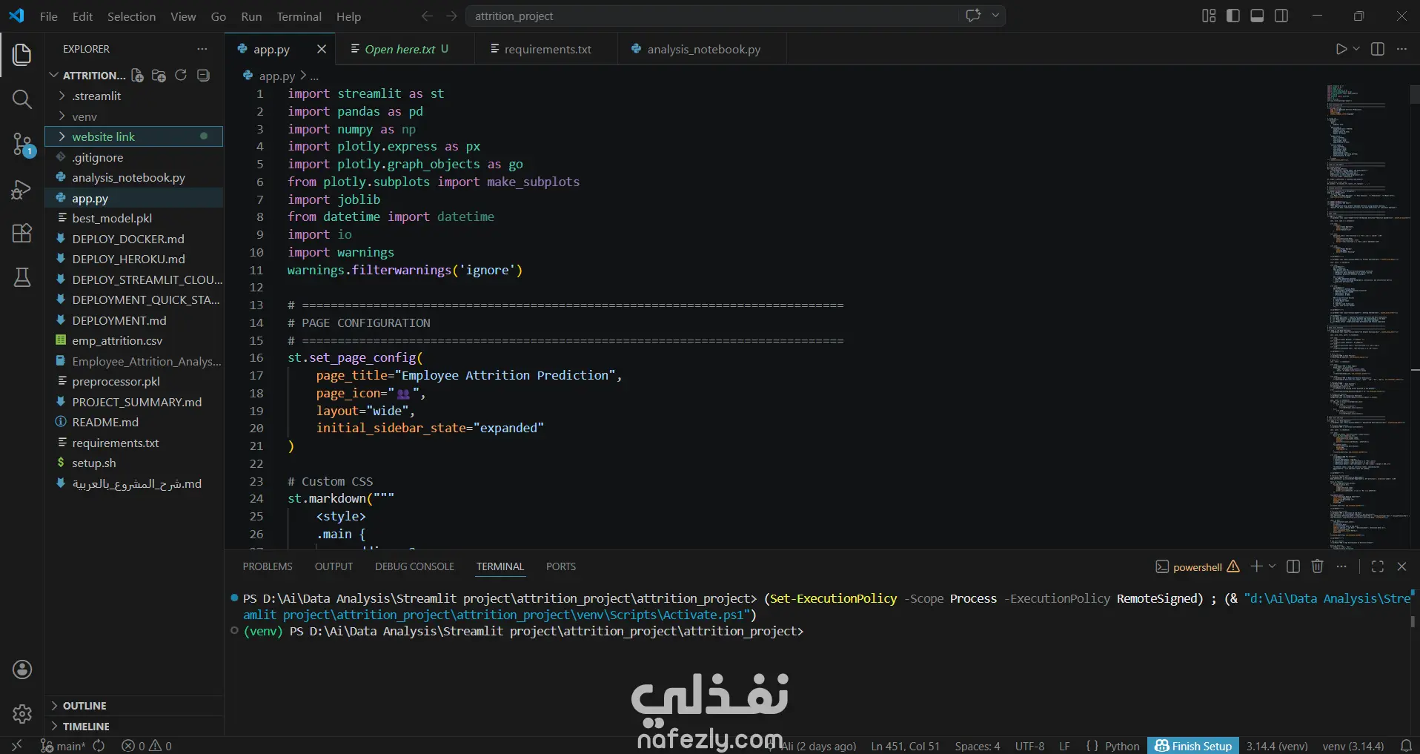Image resolution: width=1420 pixels, height=754 pixels.
Task: Open the Copilot chat icon in title bar
Action: [973, 16]
